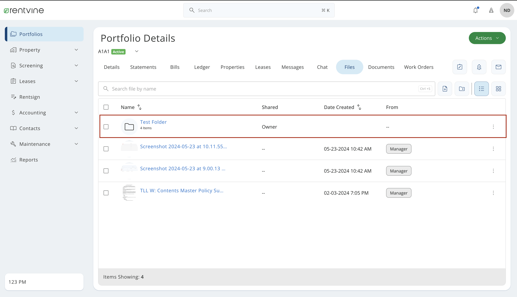Open Screenshot 2024-05-23 at 10.11.55 file
Image resolution: width=517 pixels, height=297 pixels.
[x=183, y=146]
